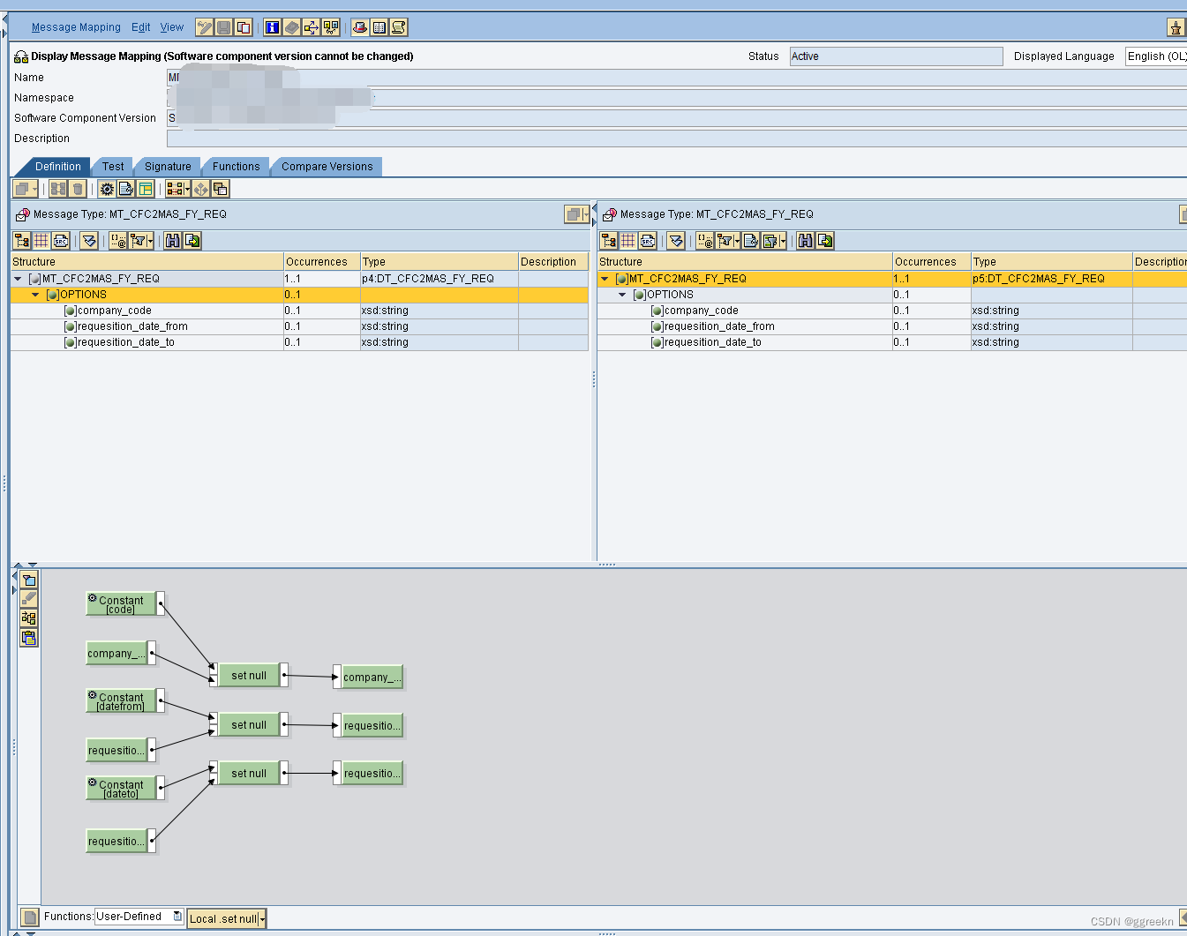The height and width of the screenshot is (936, 1187).
Task: Click the Description input field
Action: point(677,139)
